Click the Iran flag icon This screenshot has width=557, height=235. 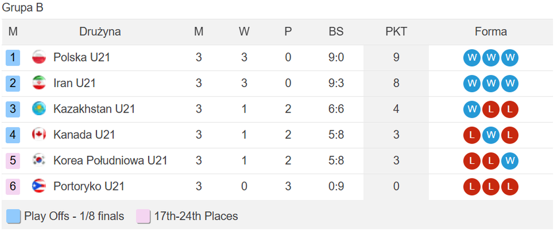[39, 83]
